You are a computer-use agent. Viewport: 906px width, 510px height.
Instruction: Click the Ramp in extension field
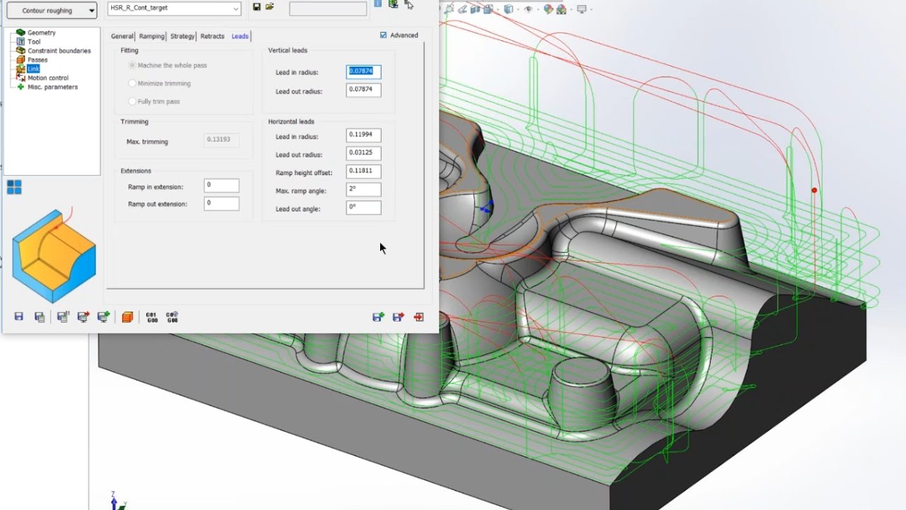222,186
